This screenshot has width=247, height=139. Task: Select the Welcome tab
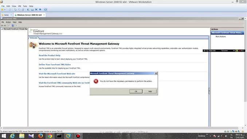click(x=34, y=38)
